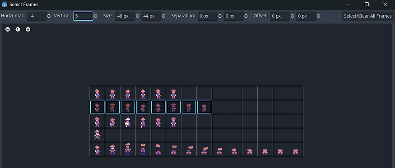Deselect eighth highlighted frame in second row

click(204, 107)
